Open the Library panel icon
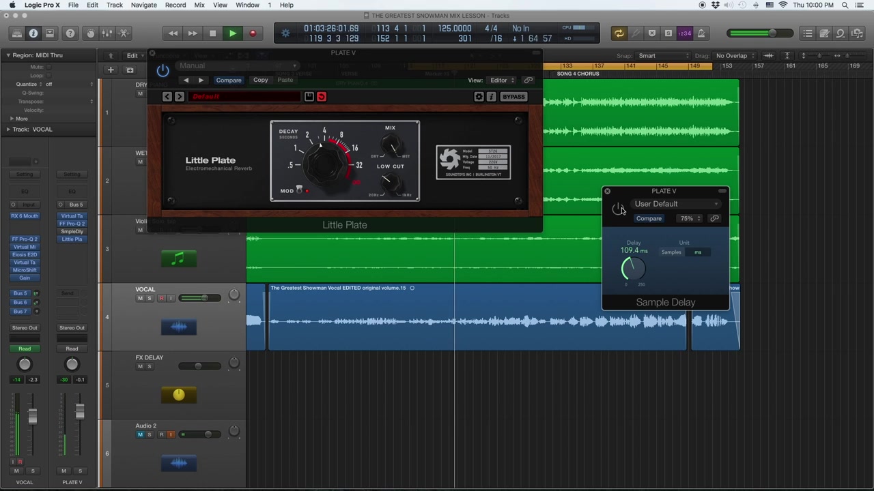The height and width of the screenshot is (491, 874). [17, 33]
